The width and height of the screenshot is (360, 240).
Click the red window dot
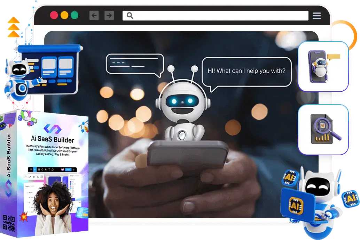[54, 15]
